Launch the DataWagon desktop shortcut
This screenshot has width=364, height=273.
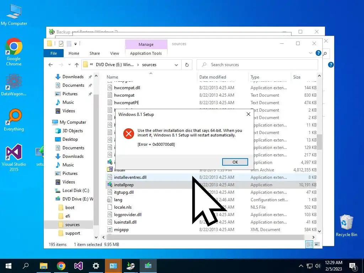pos(14,85)
